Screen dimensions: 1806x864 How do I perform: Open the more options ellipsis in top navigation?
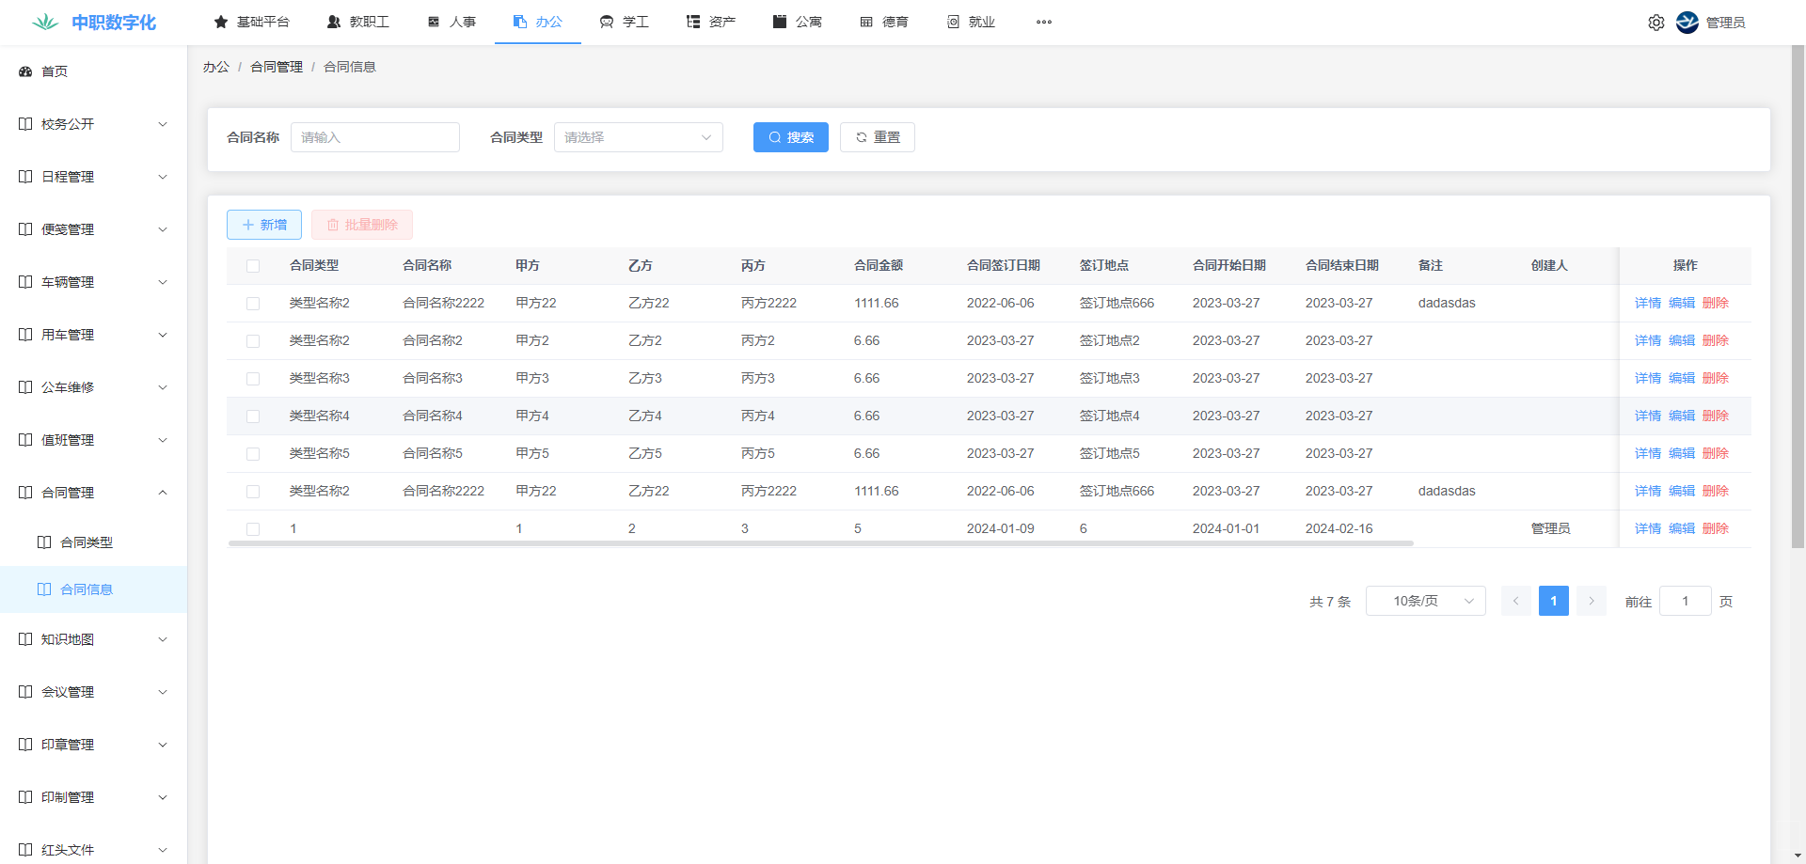pyautogui.click(x=1043, y=22)
